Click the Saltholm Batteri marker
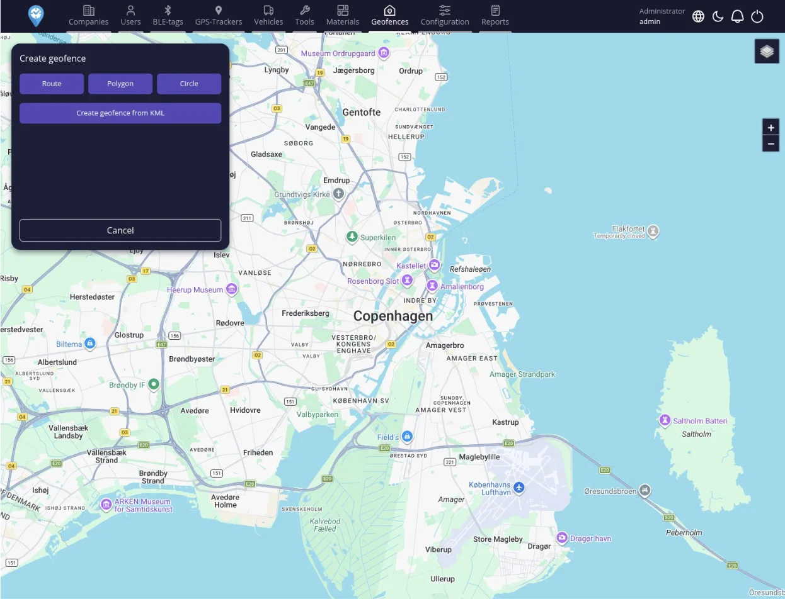The image size is (785, 599). click(x=665, y=420)
